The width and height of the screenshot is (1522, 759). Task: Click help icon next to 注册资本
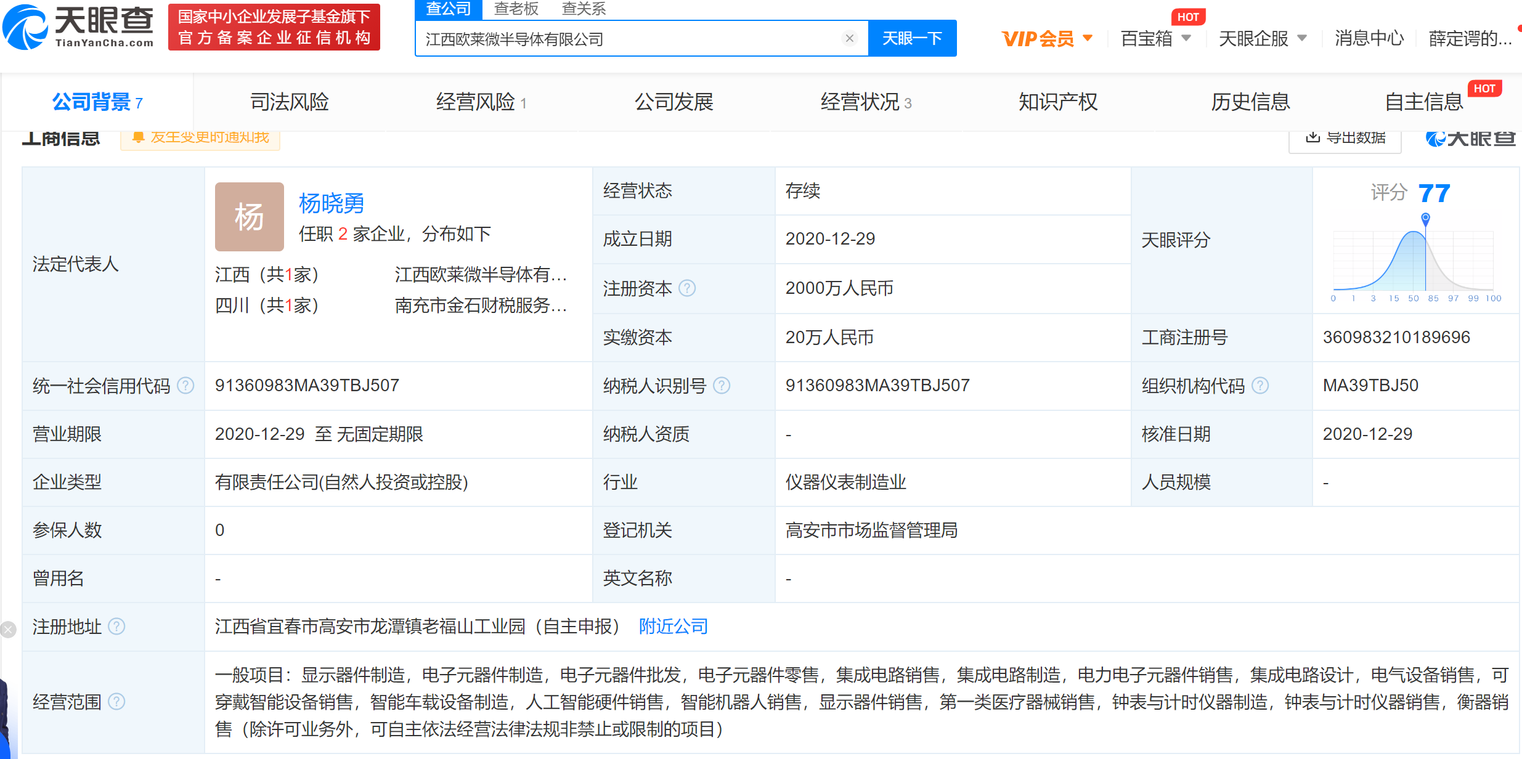point(687,288)
